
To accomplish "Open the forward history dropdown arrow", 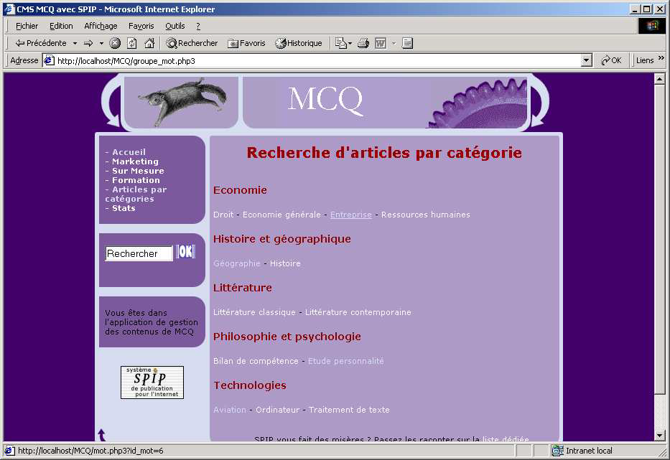I will pos(101,43).
